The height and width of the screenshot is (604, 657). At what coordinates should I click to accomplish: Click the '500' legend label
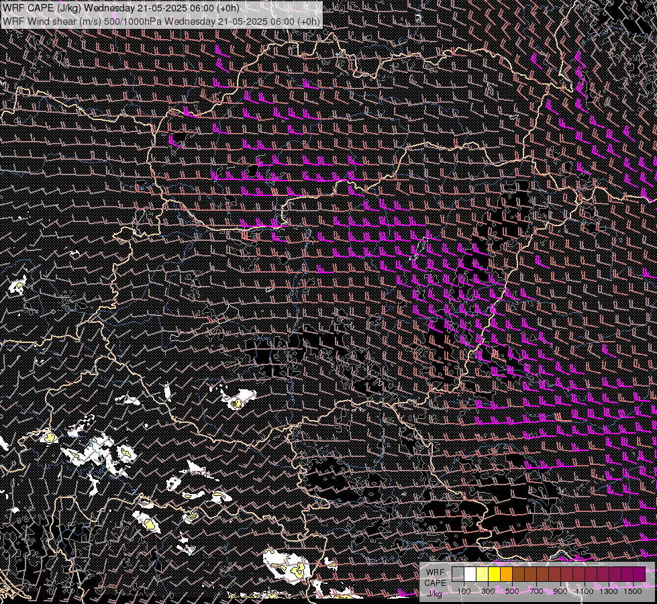[x=513, y=591]
